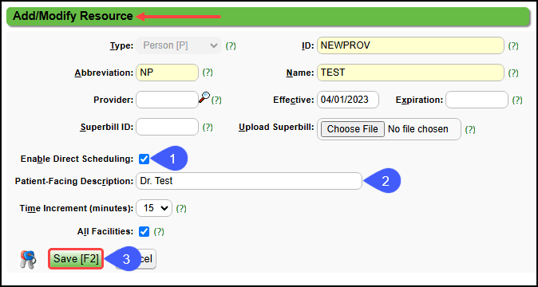Click into Patient-Facing Description field
This screenshot has height=287, width=538.
pyautogui.click(x=249, y=181)
